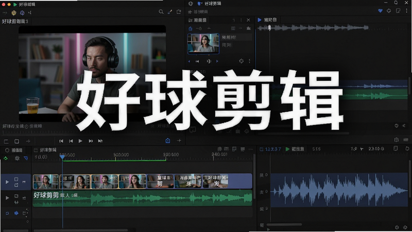Jump to start of the preview
Screen dimensions: 412x232
61,141
